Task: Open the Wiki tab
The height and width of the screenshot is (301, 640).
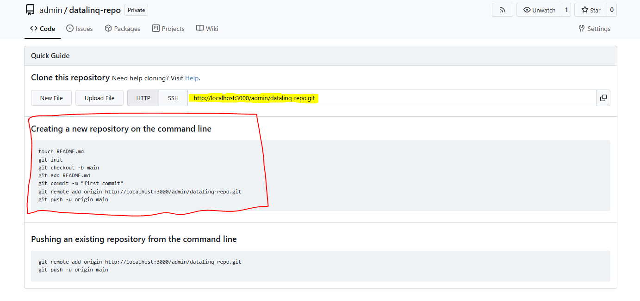Action: click(x=207, y=29)
